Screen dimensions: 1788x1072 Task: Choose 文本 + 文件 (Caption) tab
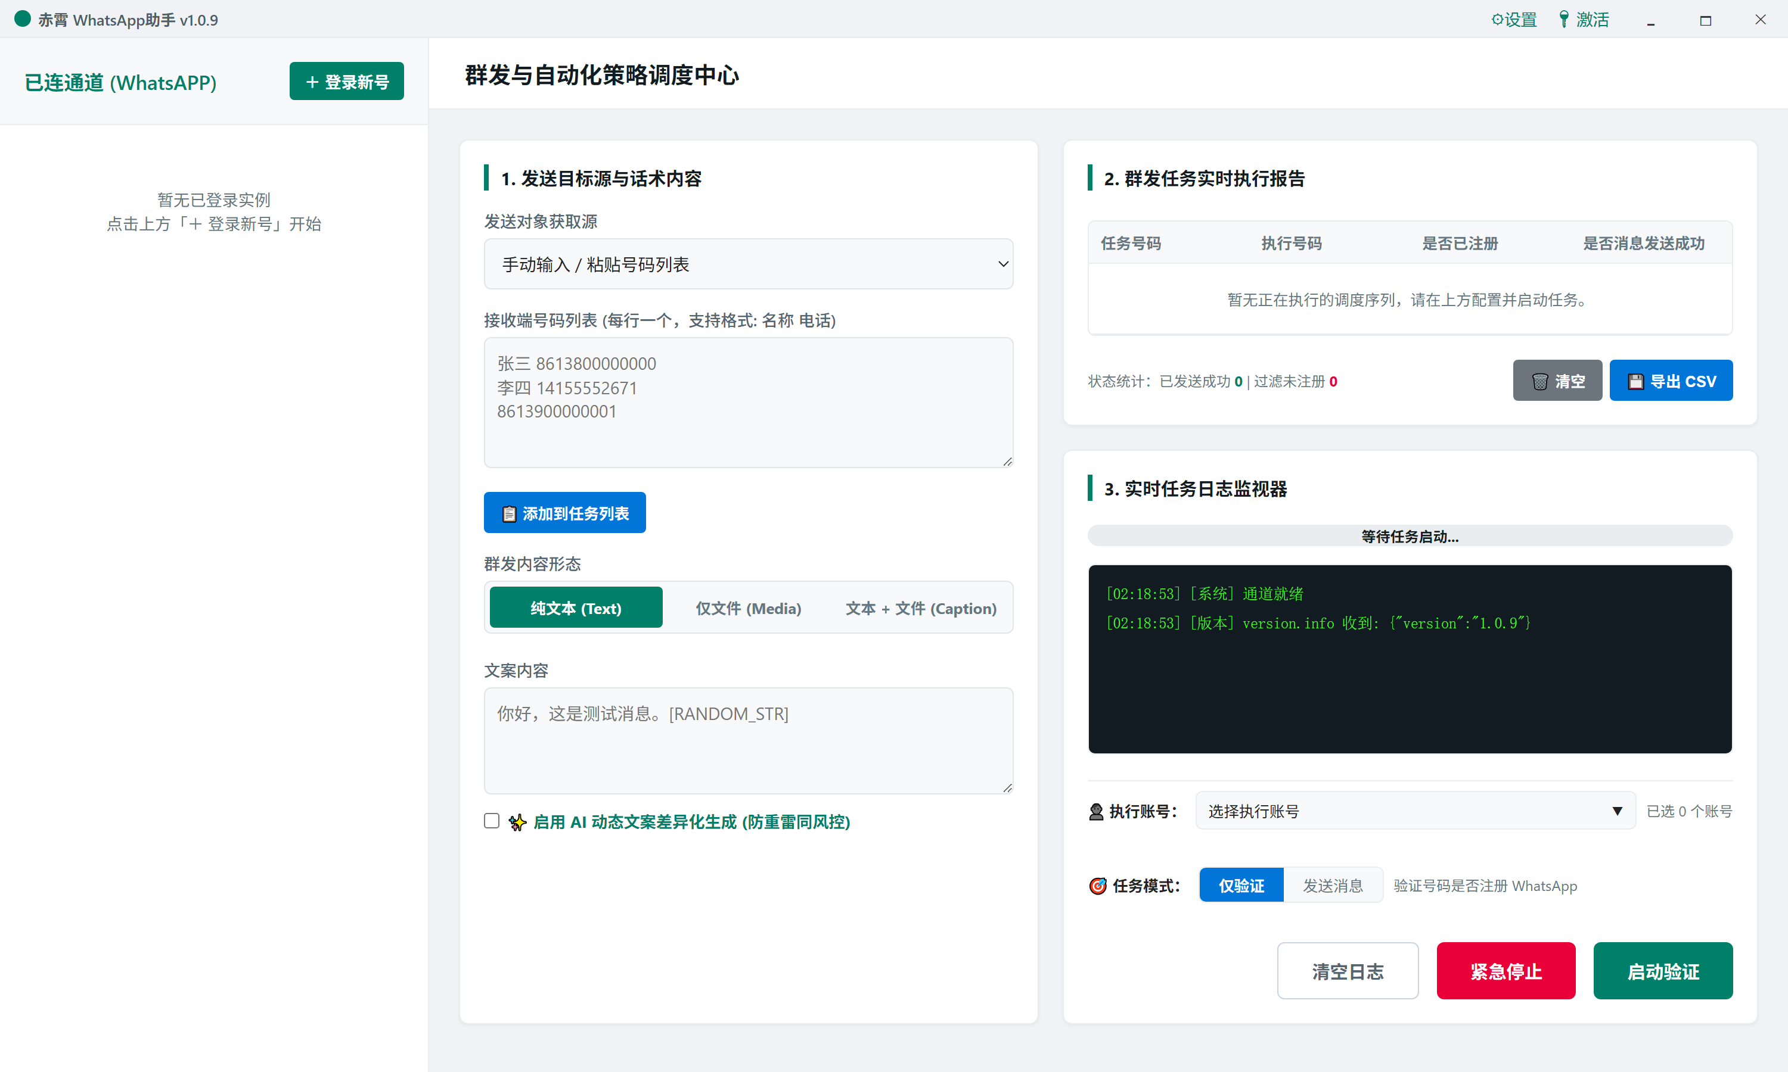pos(921,607)
